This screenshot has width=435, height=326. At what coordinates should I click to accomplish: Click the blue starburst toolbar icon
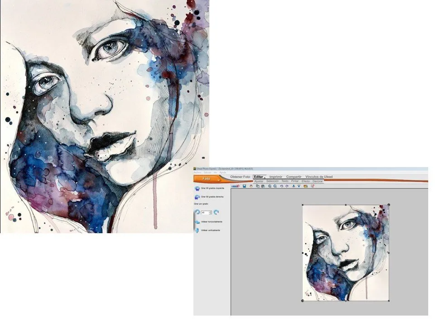coord(299,186)
